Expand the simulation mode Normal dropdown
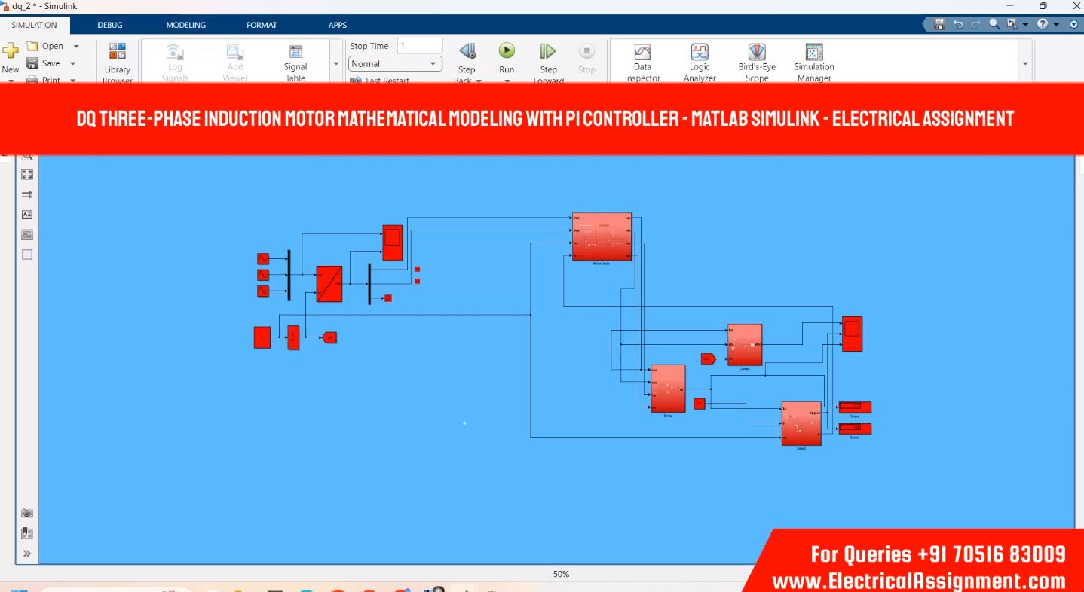The image size is (1084, 592). 434,64
